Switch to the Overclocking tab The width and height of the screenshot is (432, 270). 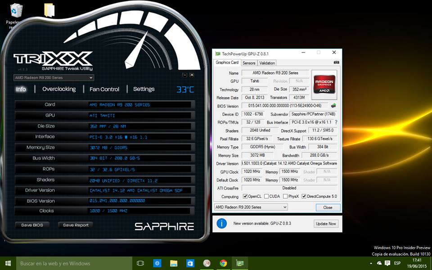click(x=59, y=89)
